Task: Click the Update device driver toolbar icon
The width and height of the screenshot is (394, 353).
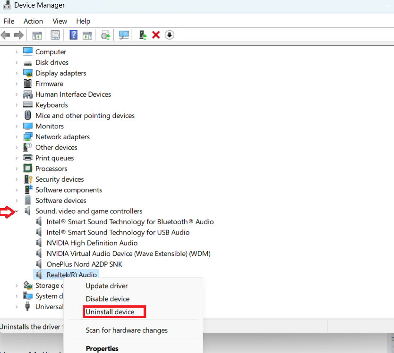Action: click(x=142, y=35)
